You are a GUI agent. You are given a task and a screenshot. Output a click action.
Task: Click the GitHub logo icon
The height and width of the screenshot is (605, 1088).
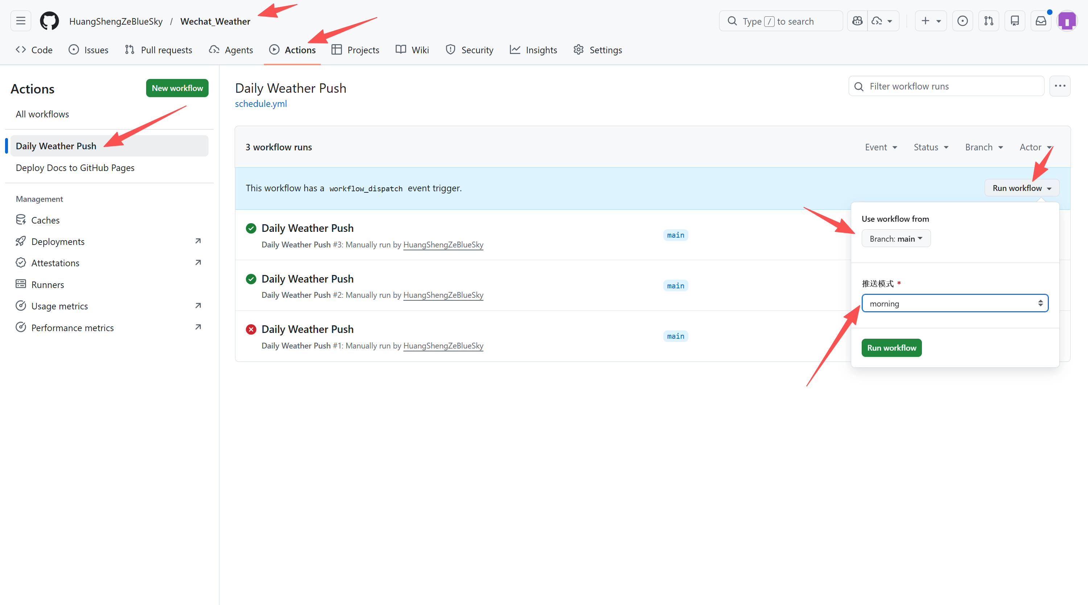(49, 21)
